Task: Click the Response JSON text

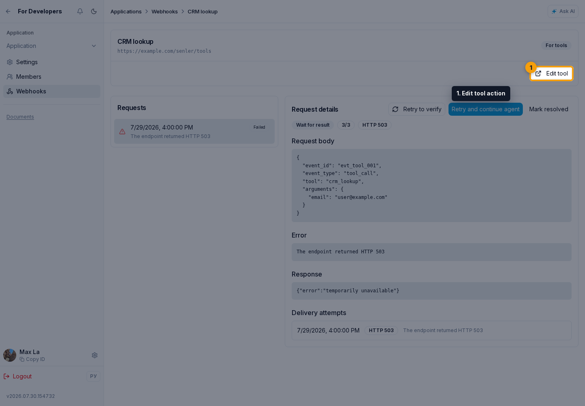Action: [x=348, y=291]
